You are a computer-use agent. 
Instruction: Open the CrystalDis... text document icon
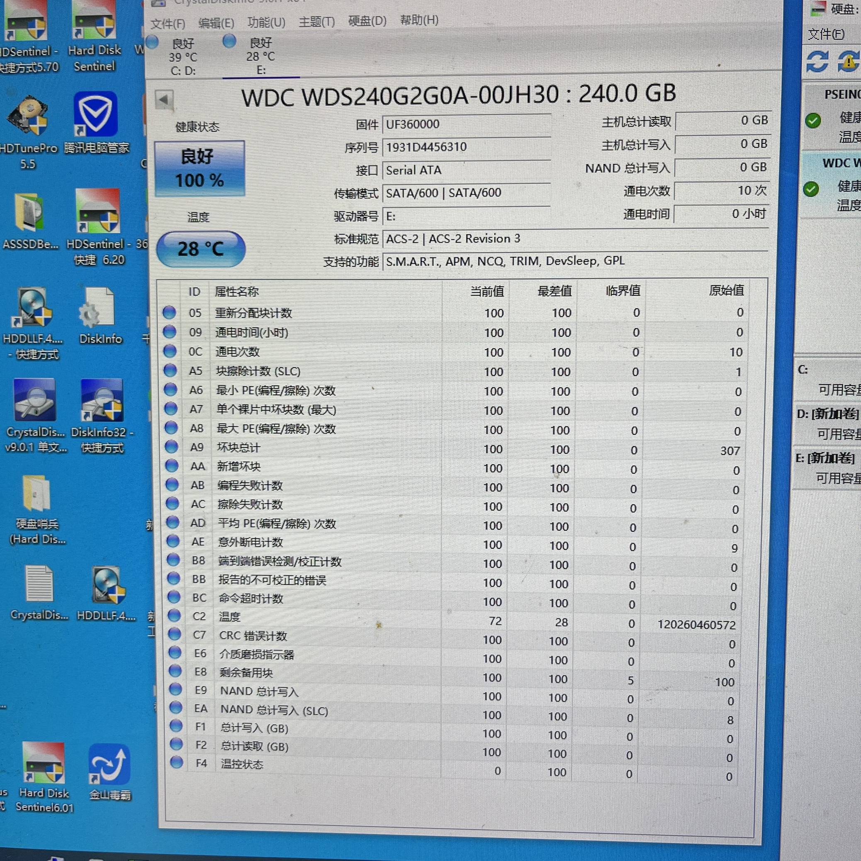point(39,593)
